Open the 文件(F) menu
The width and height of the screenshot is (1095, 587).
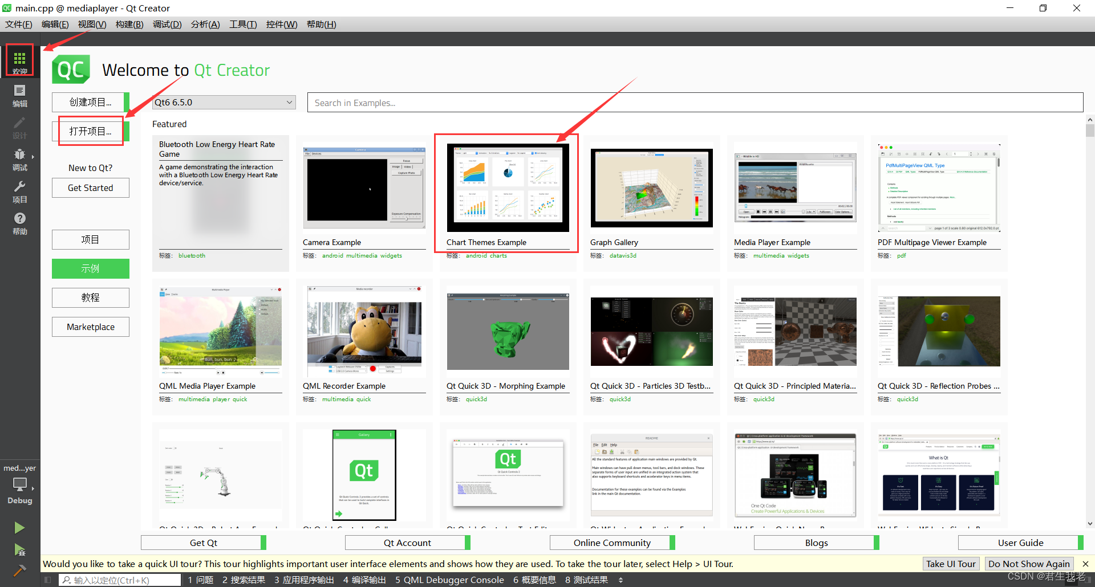(x=19, y=25)
